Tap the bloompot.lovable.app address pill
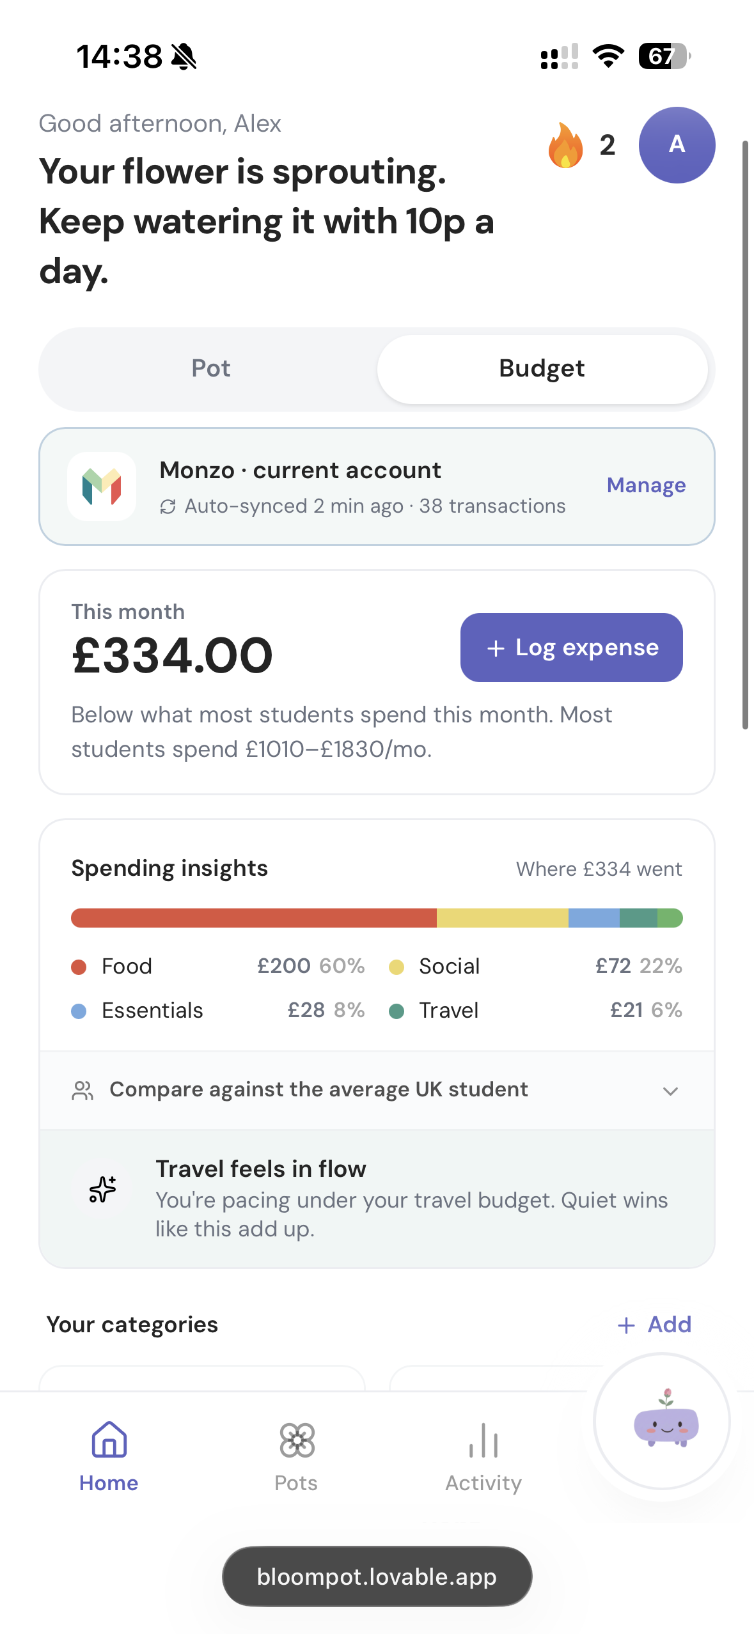The height and width of the screenshot is (1634, 754). click(377, 1576)
